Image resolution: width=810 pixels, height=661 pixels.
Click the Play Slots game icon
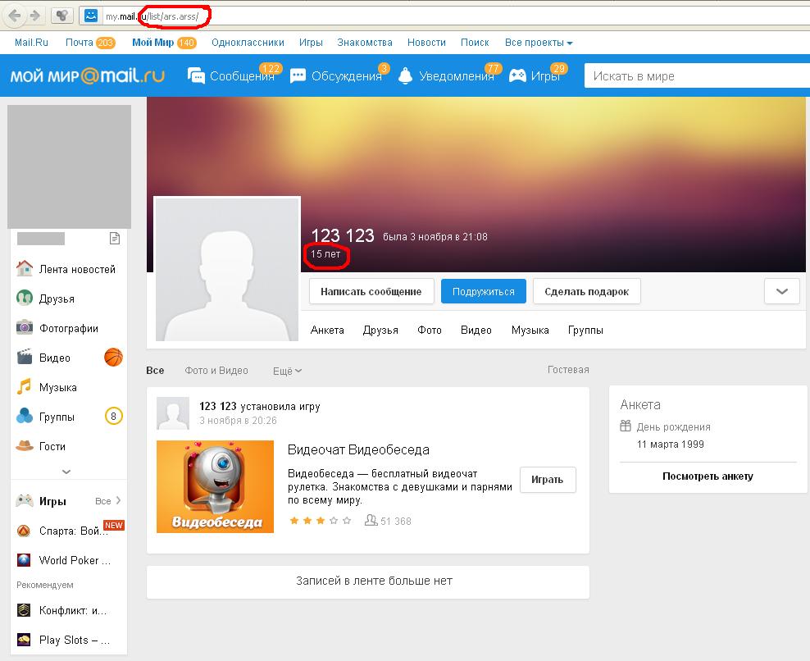(x=24, y=640)
